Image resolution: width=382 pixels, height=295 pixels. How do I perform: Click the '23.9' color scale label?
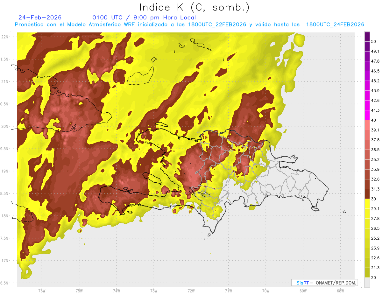pos(375,248)
